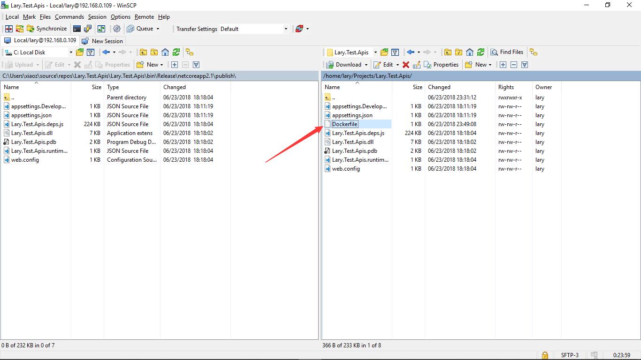Go to the local home directory icon

point(165,52)
